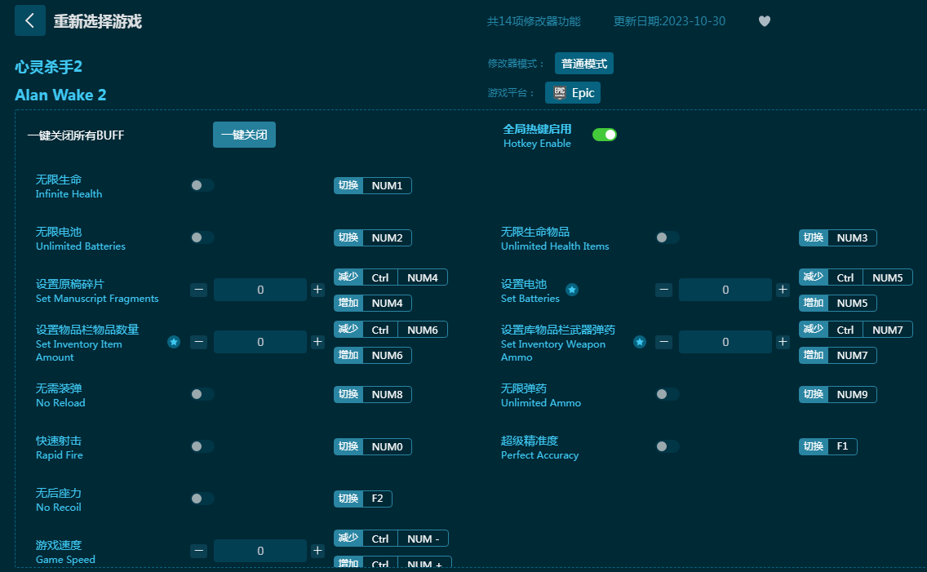Decrease Set Inventory Weapon Ammo with minus
The image size is (927, 572).
pos(664,342)
